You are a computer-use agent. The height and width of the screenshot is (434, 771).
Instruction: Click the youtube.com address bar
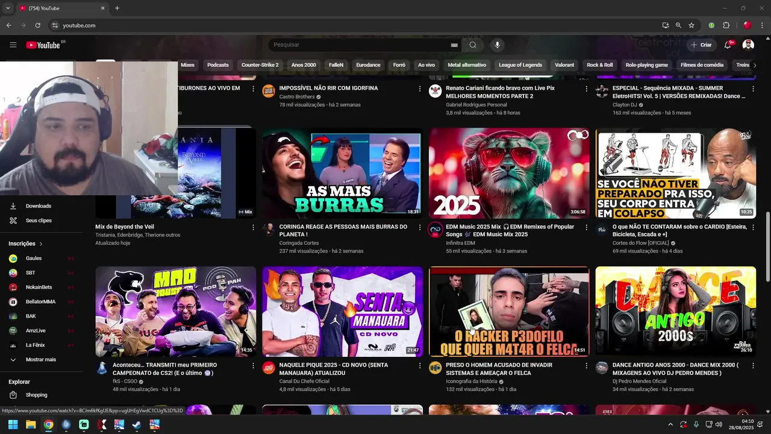355,25
